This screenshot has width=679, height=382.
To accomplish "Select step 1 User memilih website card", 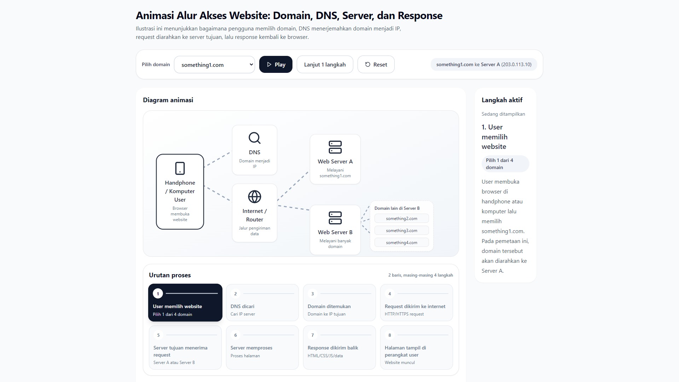I will tap(185, 303).
